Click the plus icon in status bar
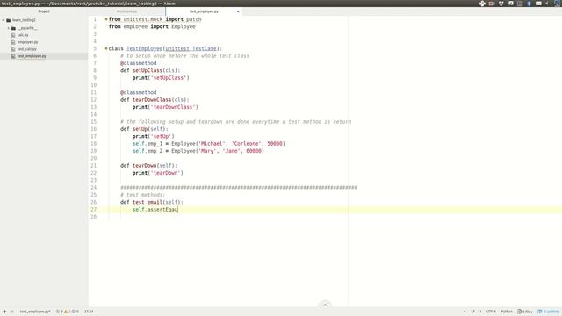 click(4, 312)
